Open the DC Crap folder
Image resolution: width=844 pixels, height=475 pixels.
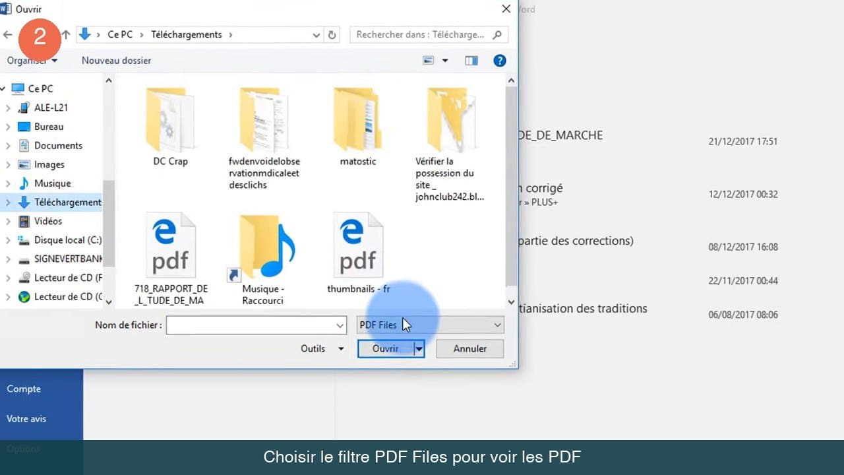click(170, 127)
